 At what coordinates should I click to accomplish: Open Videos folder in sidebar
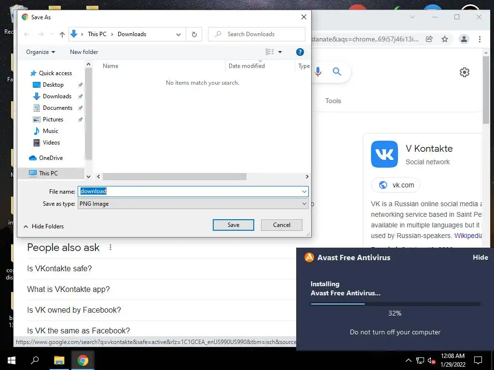(x=51, y=143)
